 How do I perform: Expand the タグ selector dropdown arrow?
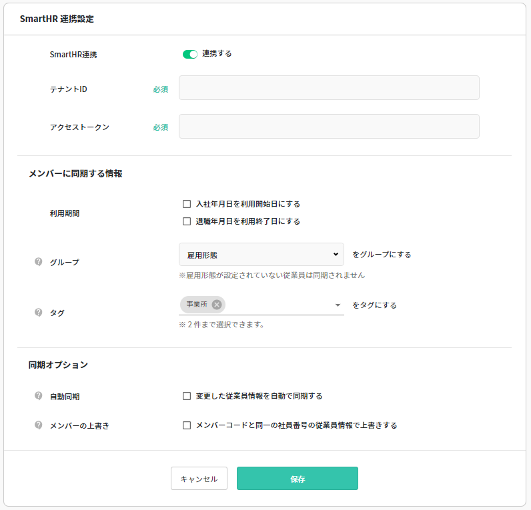coord(338,305)
